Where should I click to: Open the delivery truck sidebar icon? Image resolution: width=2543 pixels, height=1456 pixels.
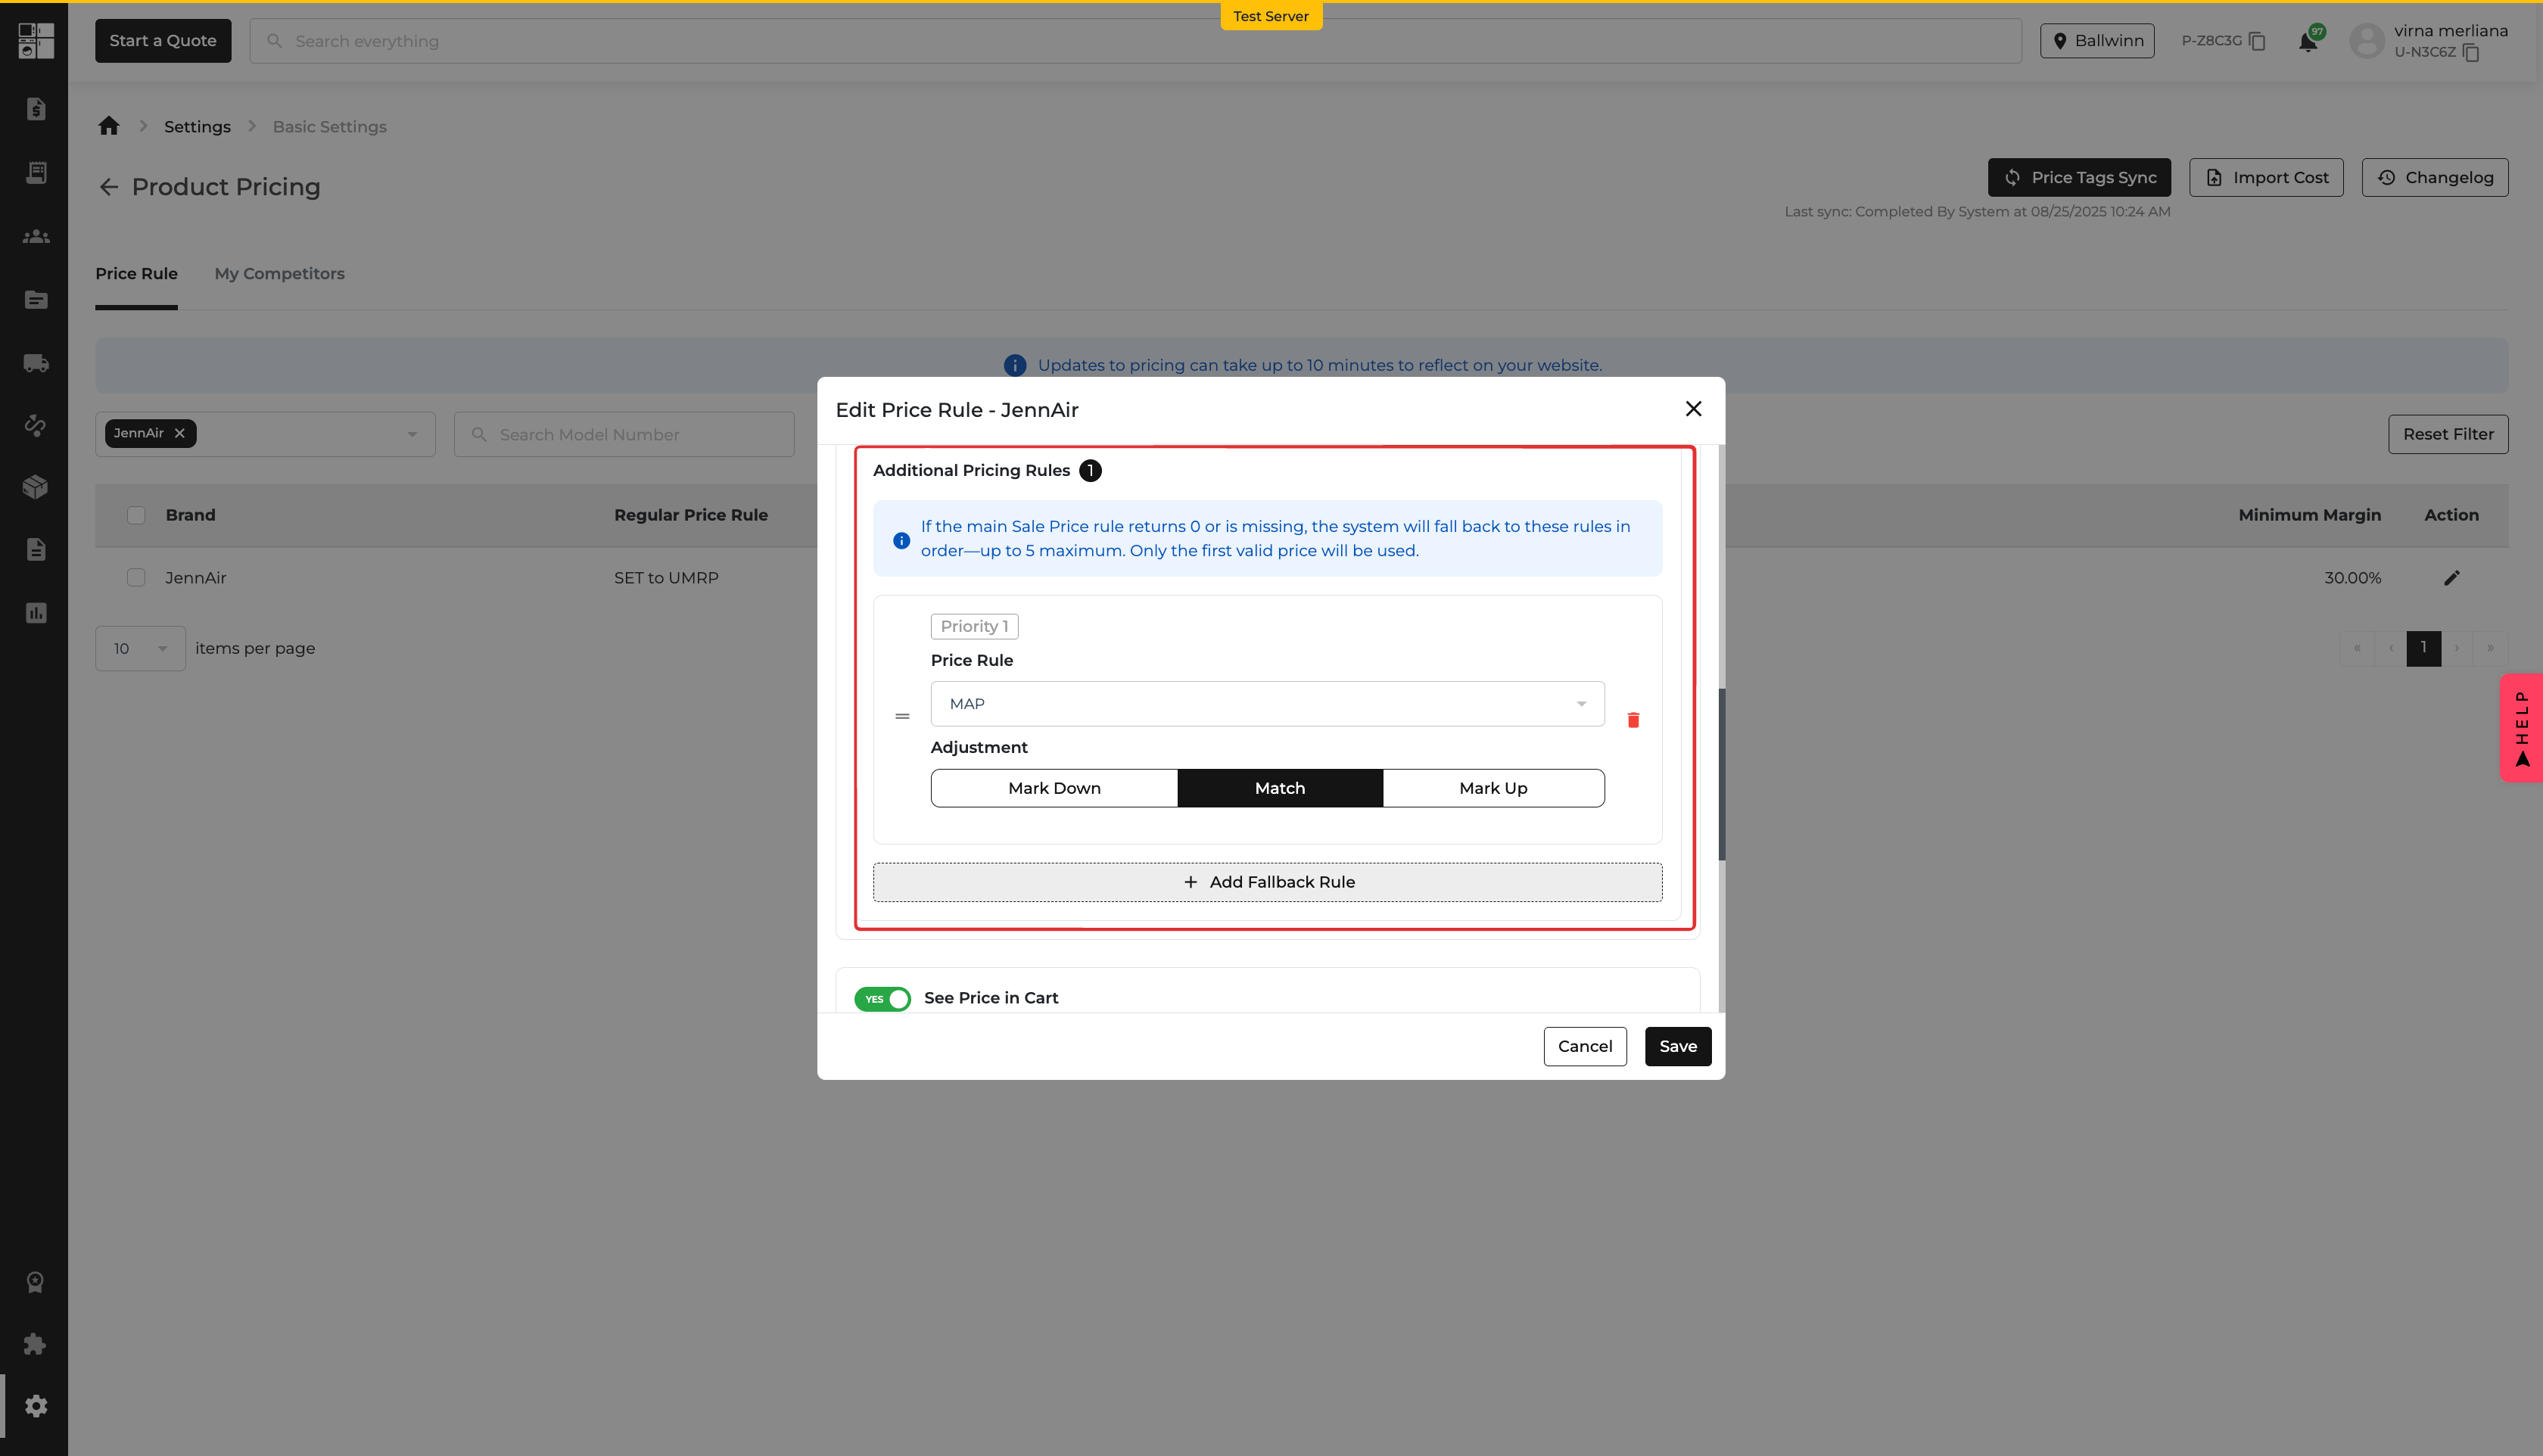(x=36, y=363)
